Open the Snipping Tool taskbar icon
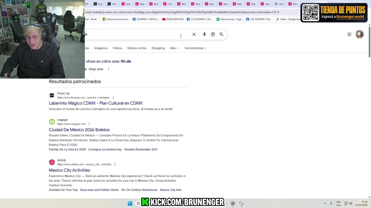The image size is (371, 208). 241,203
